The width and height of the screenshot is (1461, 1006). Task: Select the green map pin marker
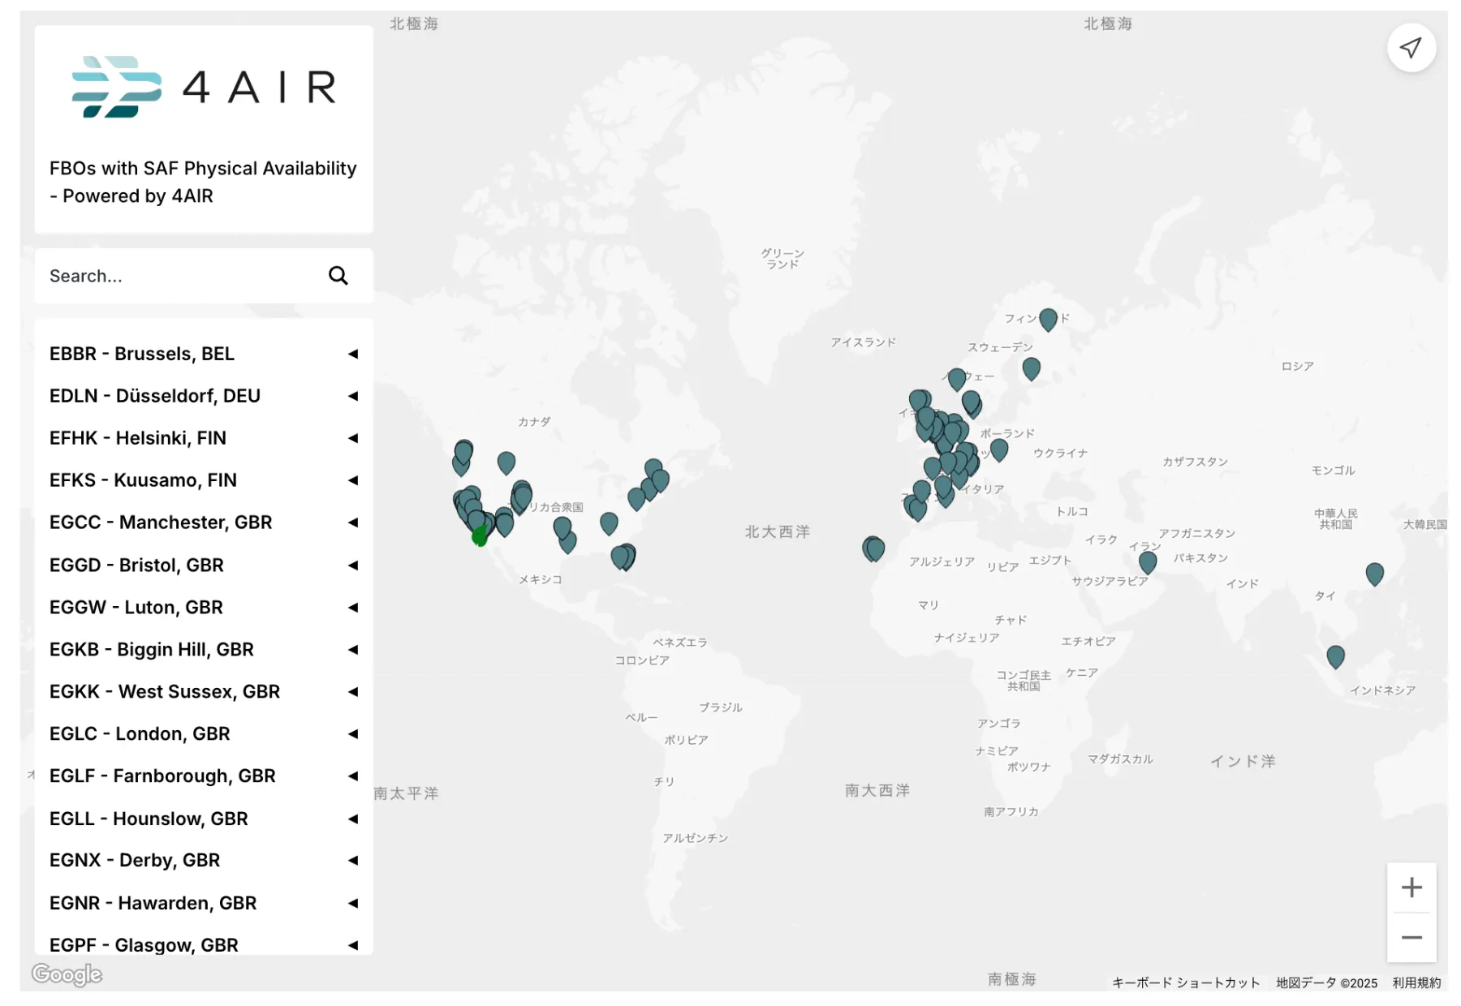click(x=480, y=535)
